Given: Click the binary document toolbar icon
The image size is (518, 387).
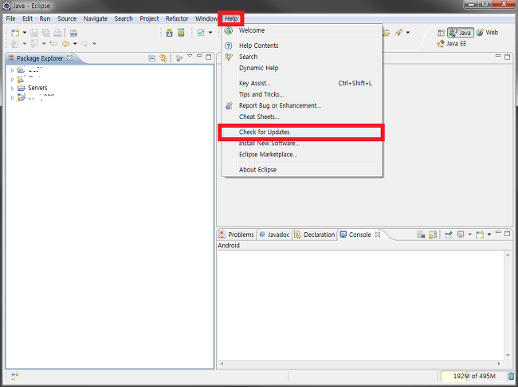Looking at the screenshot, I should [73, 33].
